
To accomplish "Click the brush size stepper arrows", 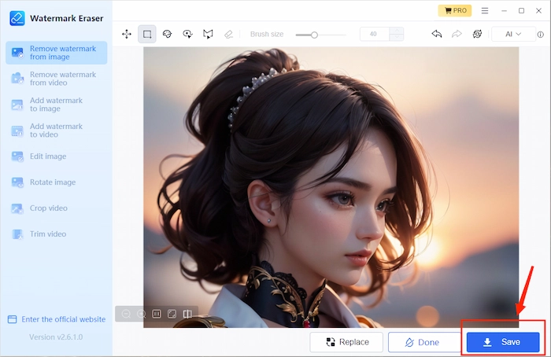I will pos(396,35).
